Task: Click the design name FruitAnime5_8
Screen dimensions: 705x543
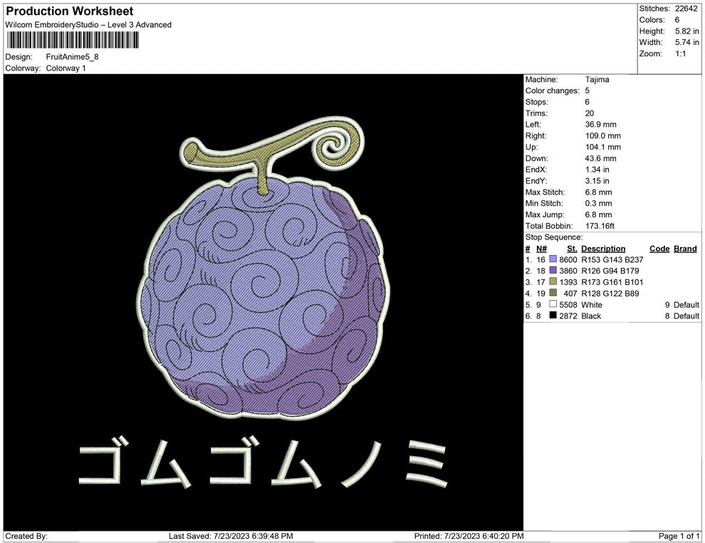Action: coord(73,57)
